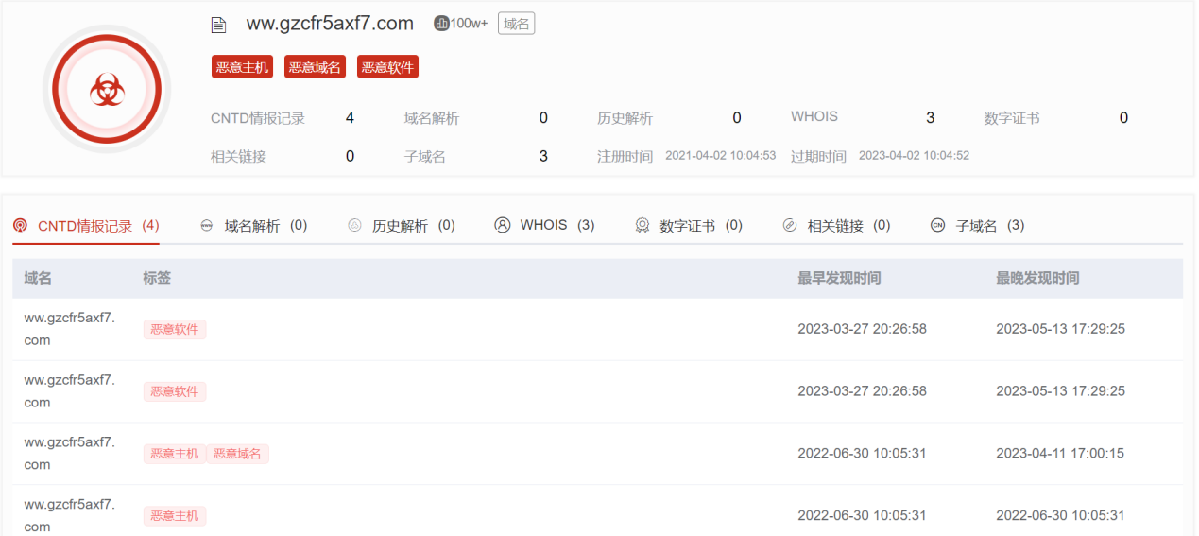Click the domain in first table row
Screen dimensions: 1199x536
[69, 328]
